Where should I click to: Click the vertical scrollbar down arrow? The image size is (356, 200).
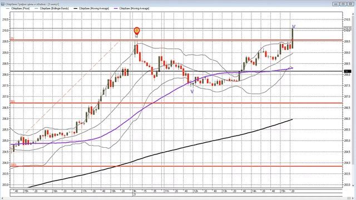pyautogui.click(x=353, y=185)
